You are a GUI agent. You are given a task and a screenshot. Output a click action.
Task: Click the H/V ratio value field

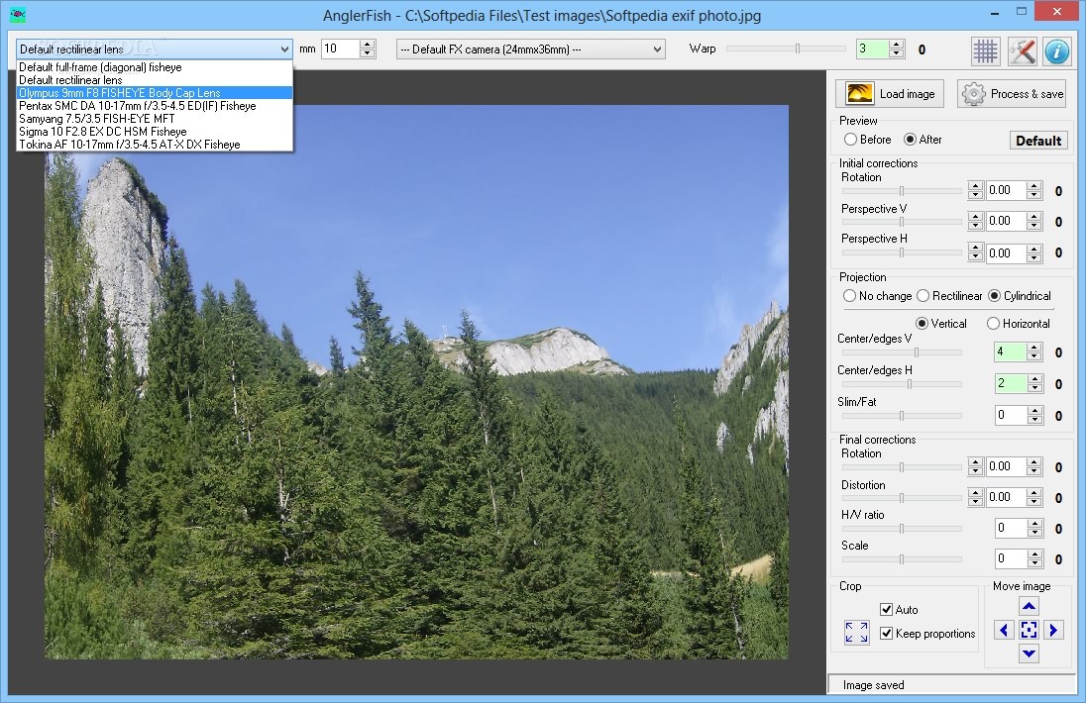(x=1011, y=528)
